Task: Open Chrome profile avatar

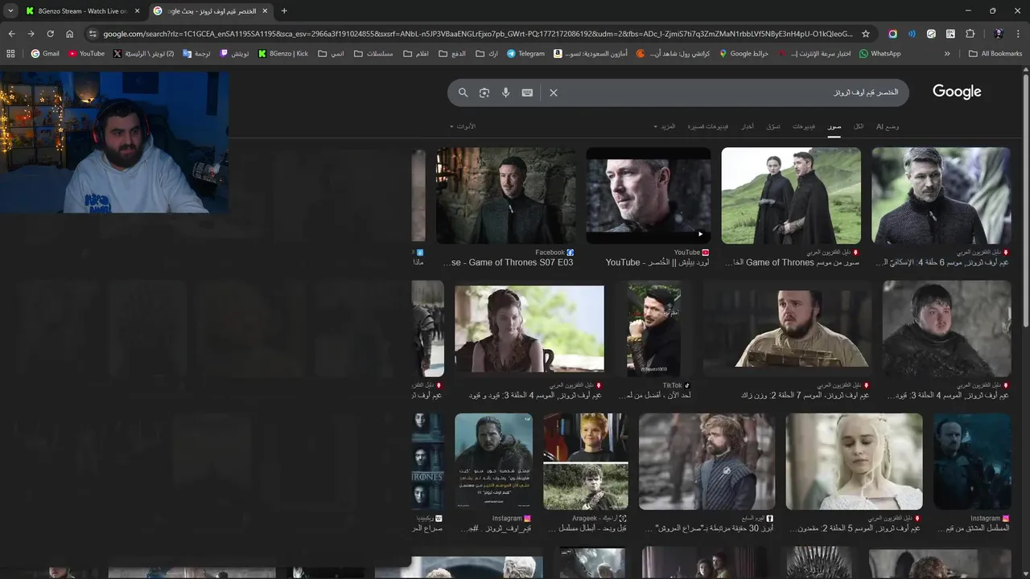Action: 999,34
